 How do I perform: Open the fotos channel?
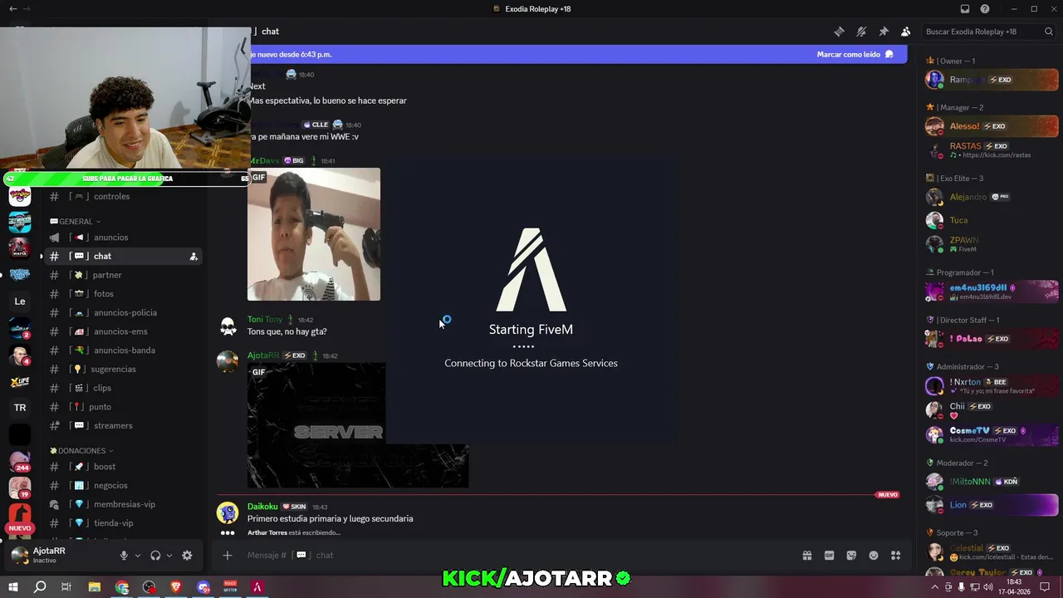pos(122,294)
